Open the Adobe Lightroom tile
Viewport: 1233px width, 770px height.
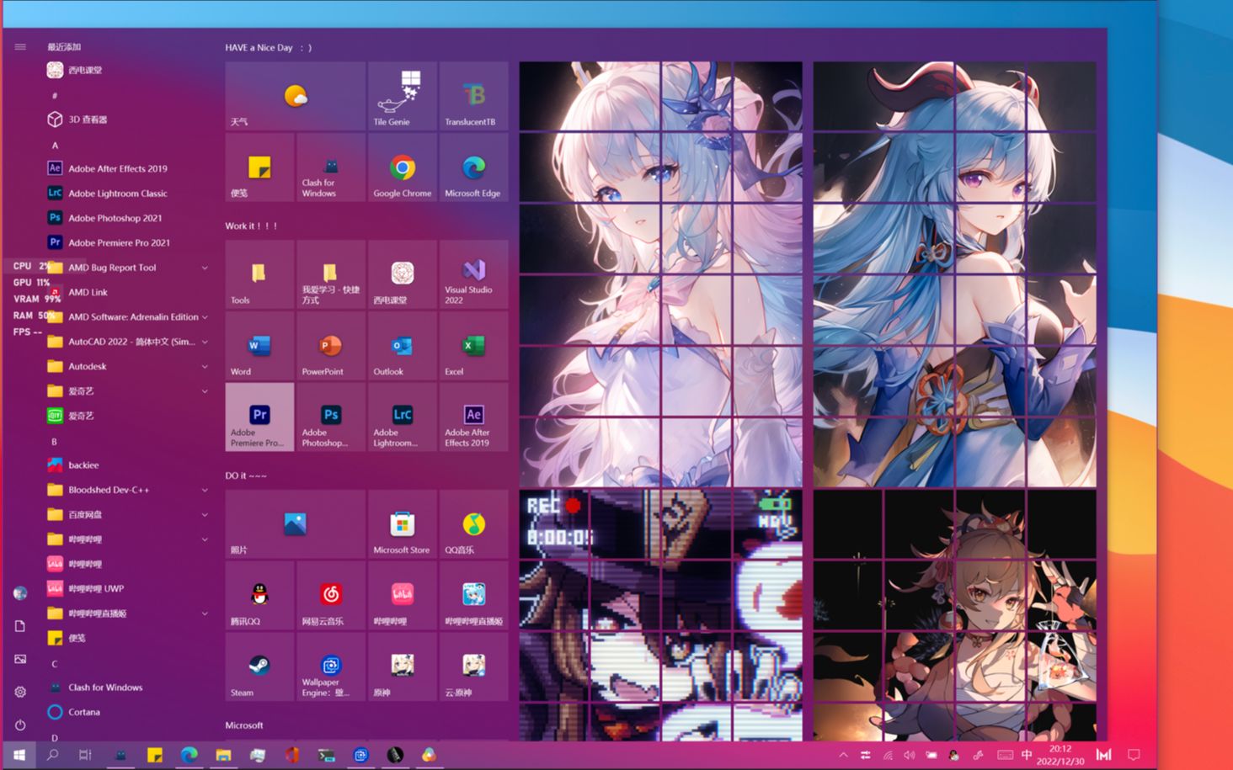(403, 417)
